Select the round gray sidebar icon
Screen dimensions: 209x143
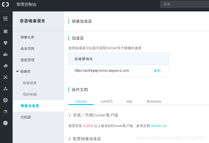[x=5, y=123]
